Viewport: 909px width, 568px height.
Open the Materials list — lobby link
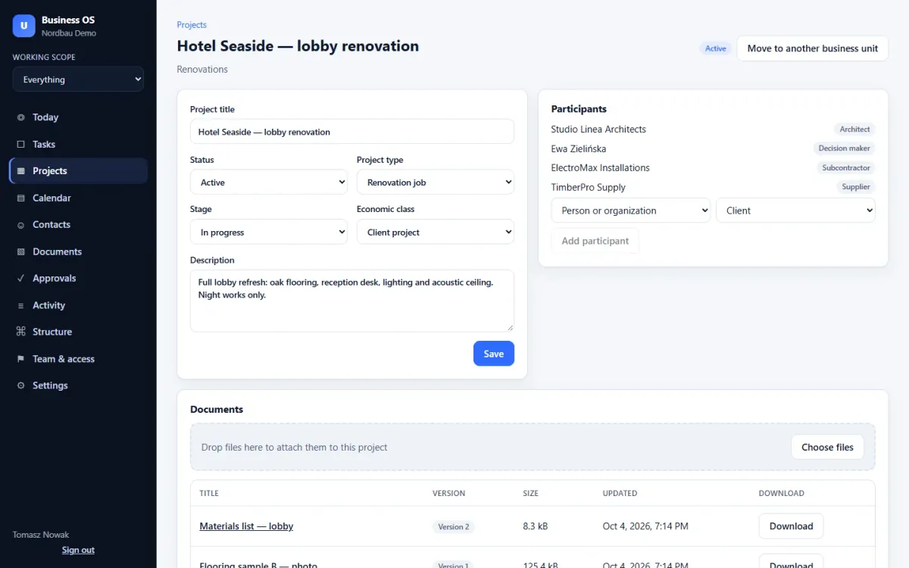click(246, 526)
